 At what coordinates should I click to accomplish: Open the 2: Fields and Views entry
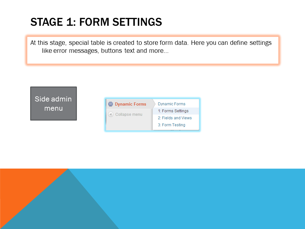tap(175, 118)
